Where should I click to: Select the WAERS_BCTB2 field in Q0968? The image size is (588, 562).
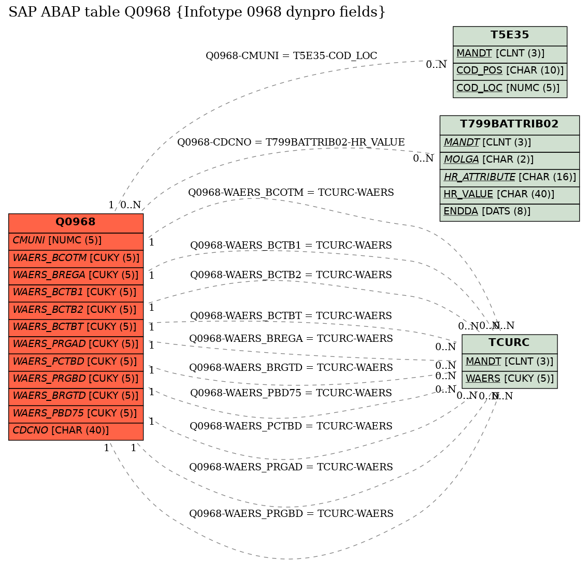click(76, 310)
